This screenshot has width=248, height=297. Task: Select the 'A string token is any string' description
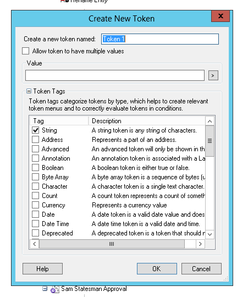coord(144,130)
